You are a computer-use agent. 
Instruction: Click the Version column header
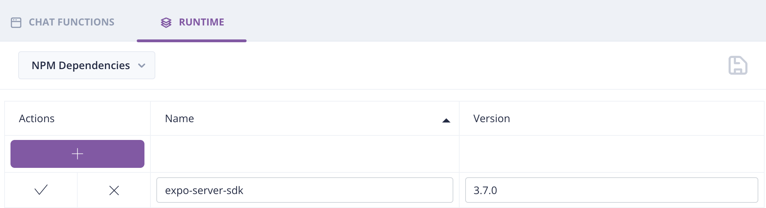(491, 118)
